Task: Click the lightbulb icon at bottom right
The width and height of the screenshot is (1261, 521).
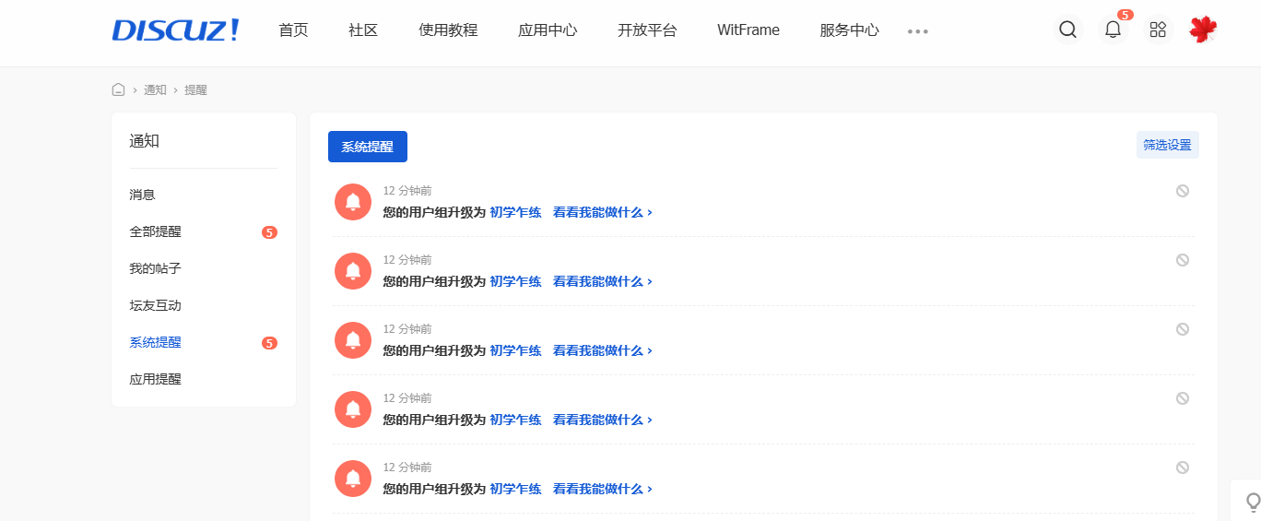Action: [1253, 502]
